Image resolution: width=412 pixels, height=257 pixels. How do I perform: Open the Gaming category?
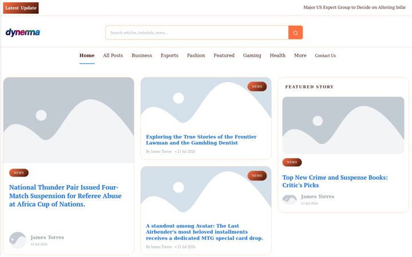[252, 55]
